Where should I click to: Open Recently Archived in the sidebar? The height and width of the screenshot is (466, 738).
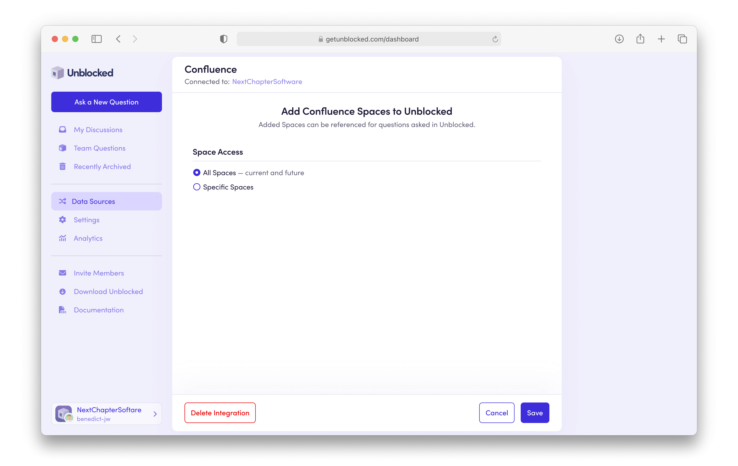pyautogui.click(x=106, y=166)
